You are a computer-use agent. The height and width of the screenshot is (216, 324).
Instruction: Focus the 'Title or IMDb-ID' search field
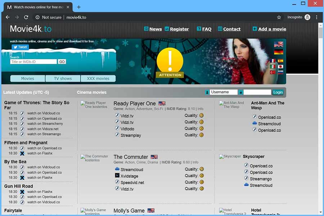pyautogui.click(x=33, y=62)
